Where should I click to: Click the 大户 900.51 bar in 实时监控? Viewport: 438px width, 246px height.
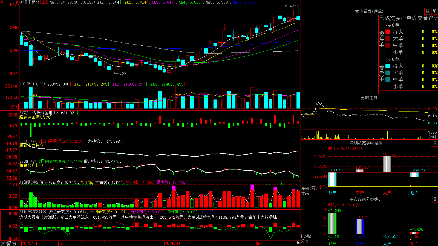(x=387, y=164)
